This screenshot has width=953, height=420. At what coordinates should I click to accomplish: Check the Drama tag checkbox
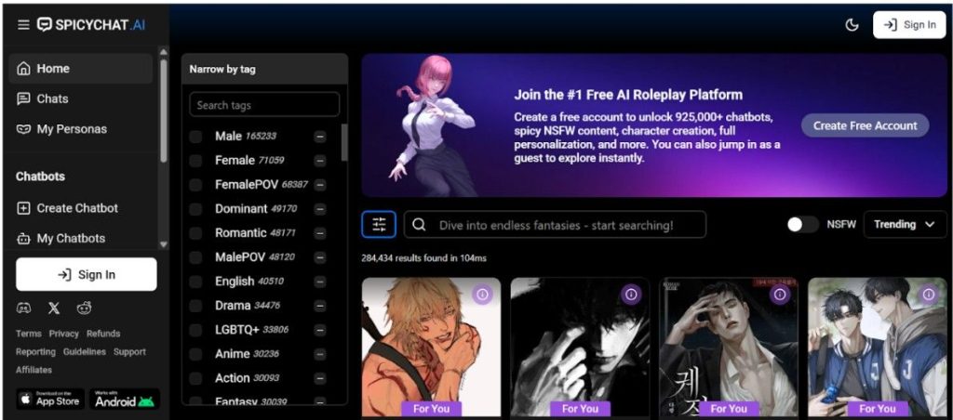(x=195, y=306)
